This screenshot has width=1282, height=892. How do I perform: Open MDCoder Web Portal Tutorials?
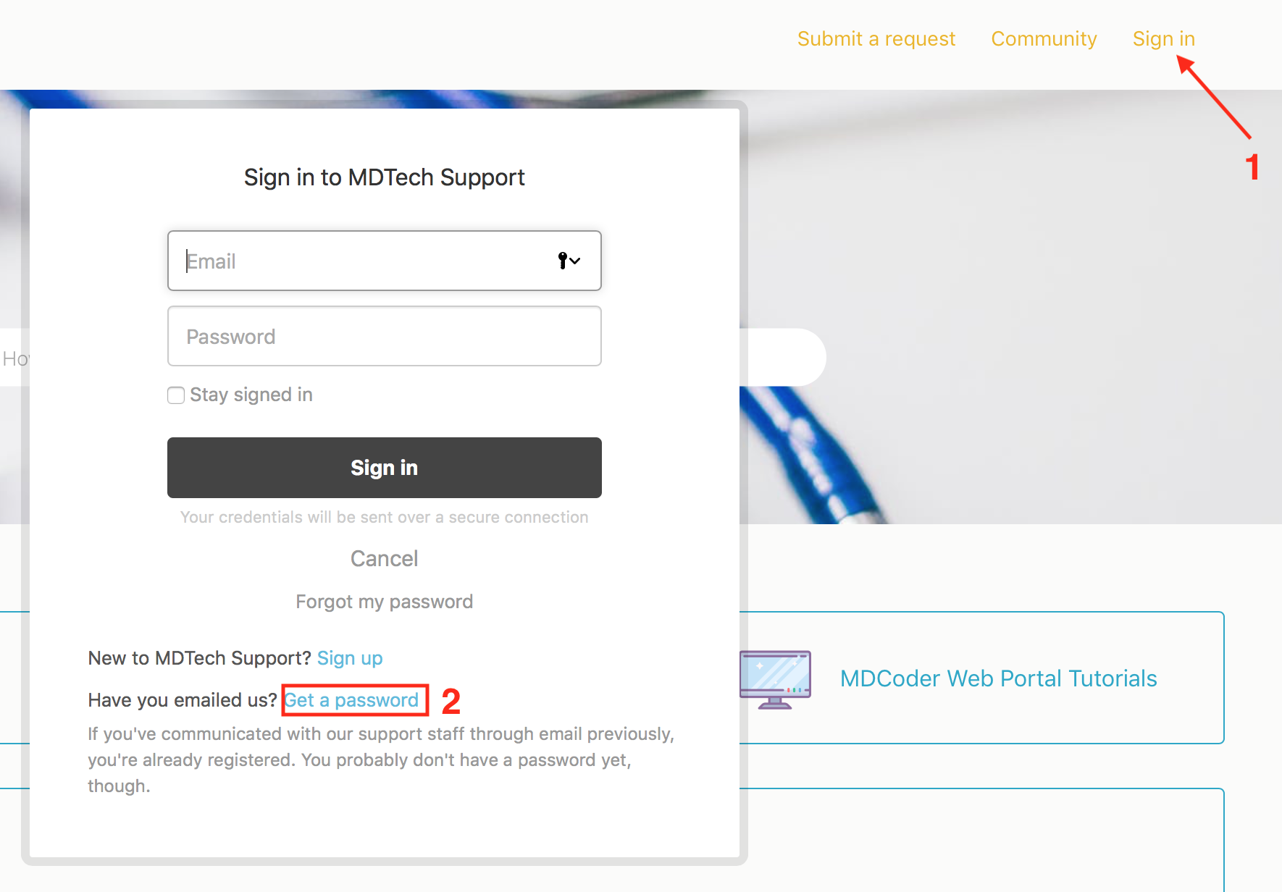click(998, 678)
